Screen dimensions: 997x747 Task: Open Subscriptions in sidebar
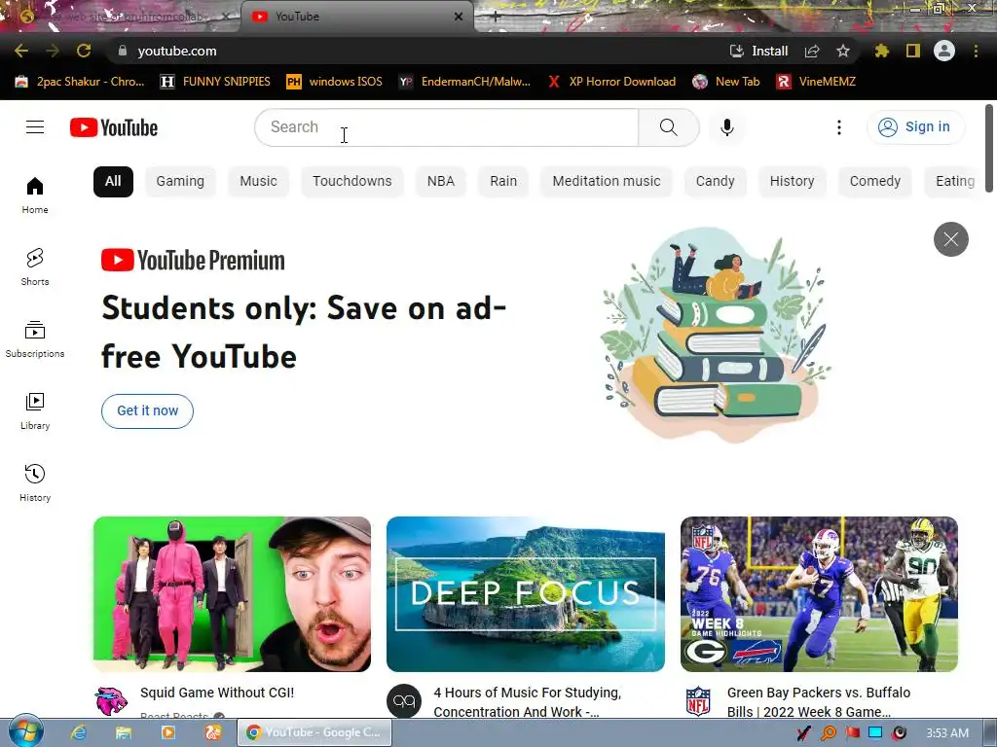[35, 339]
